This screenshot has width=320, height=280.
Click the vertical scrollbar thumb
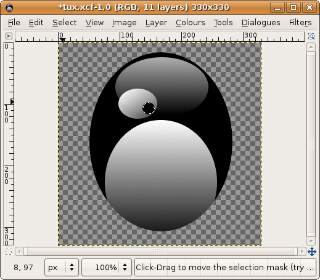pyautogui.click(x=311, y=144)
